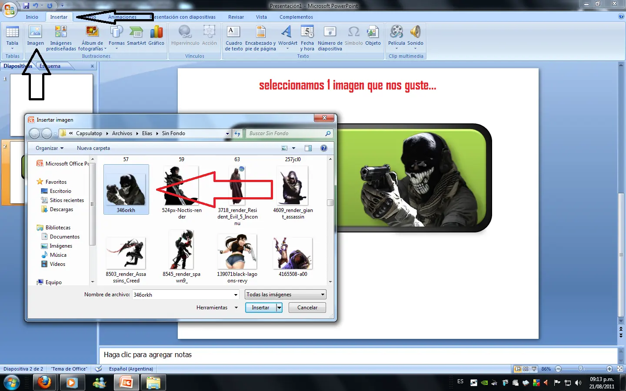The image size is (626, 391).
Task: Start slideshow view from status bar
Action: 534,369
